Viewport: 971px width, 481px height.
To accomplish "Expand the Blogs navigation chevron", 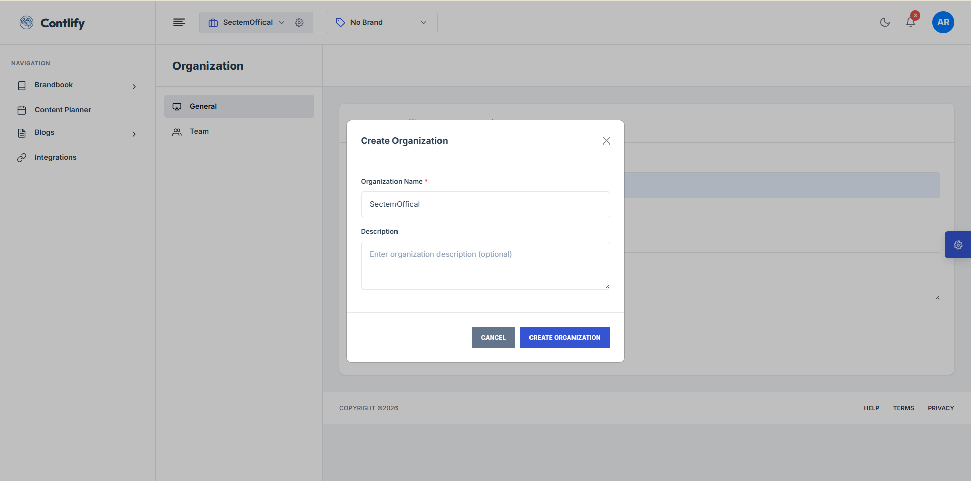I will (x=134, y=134).
